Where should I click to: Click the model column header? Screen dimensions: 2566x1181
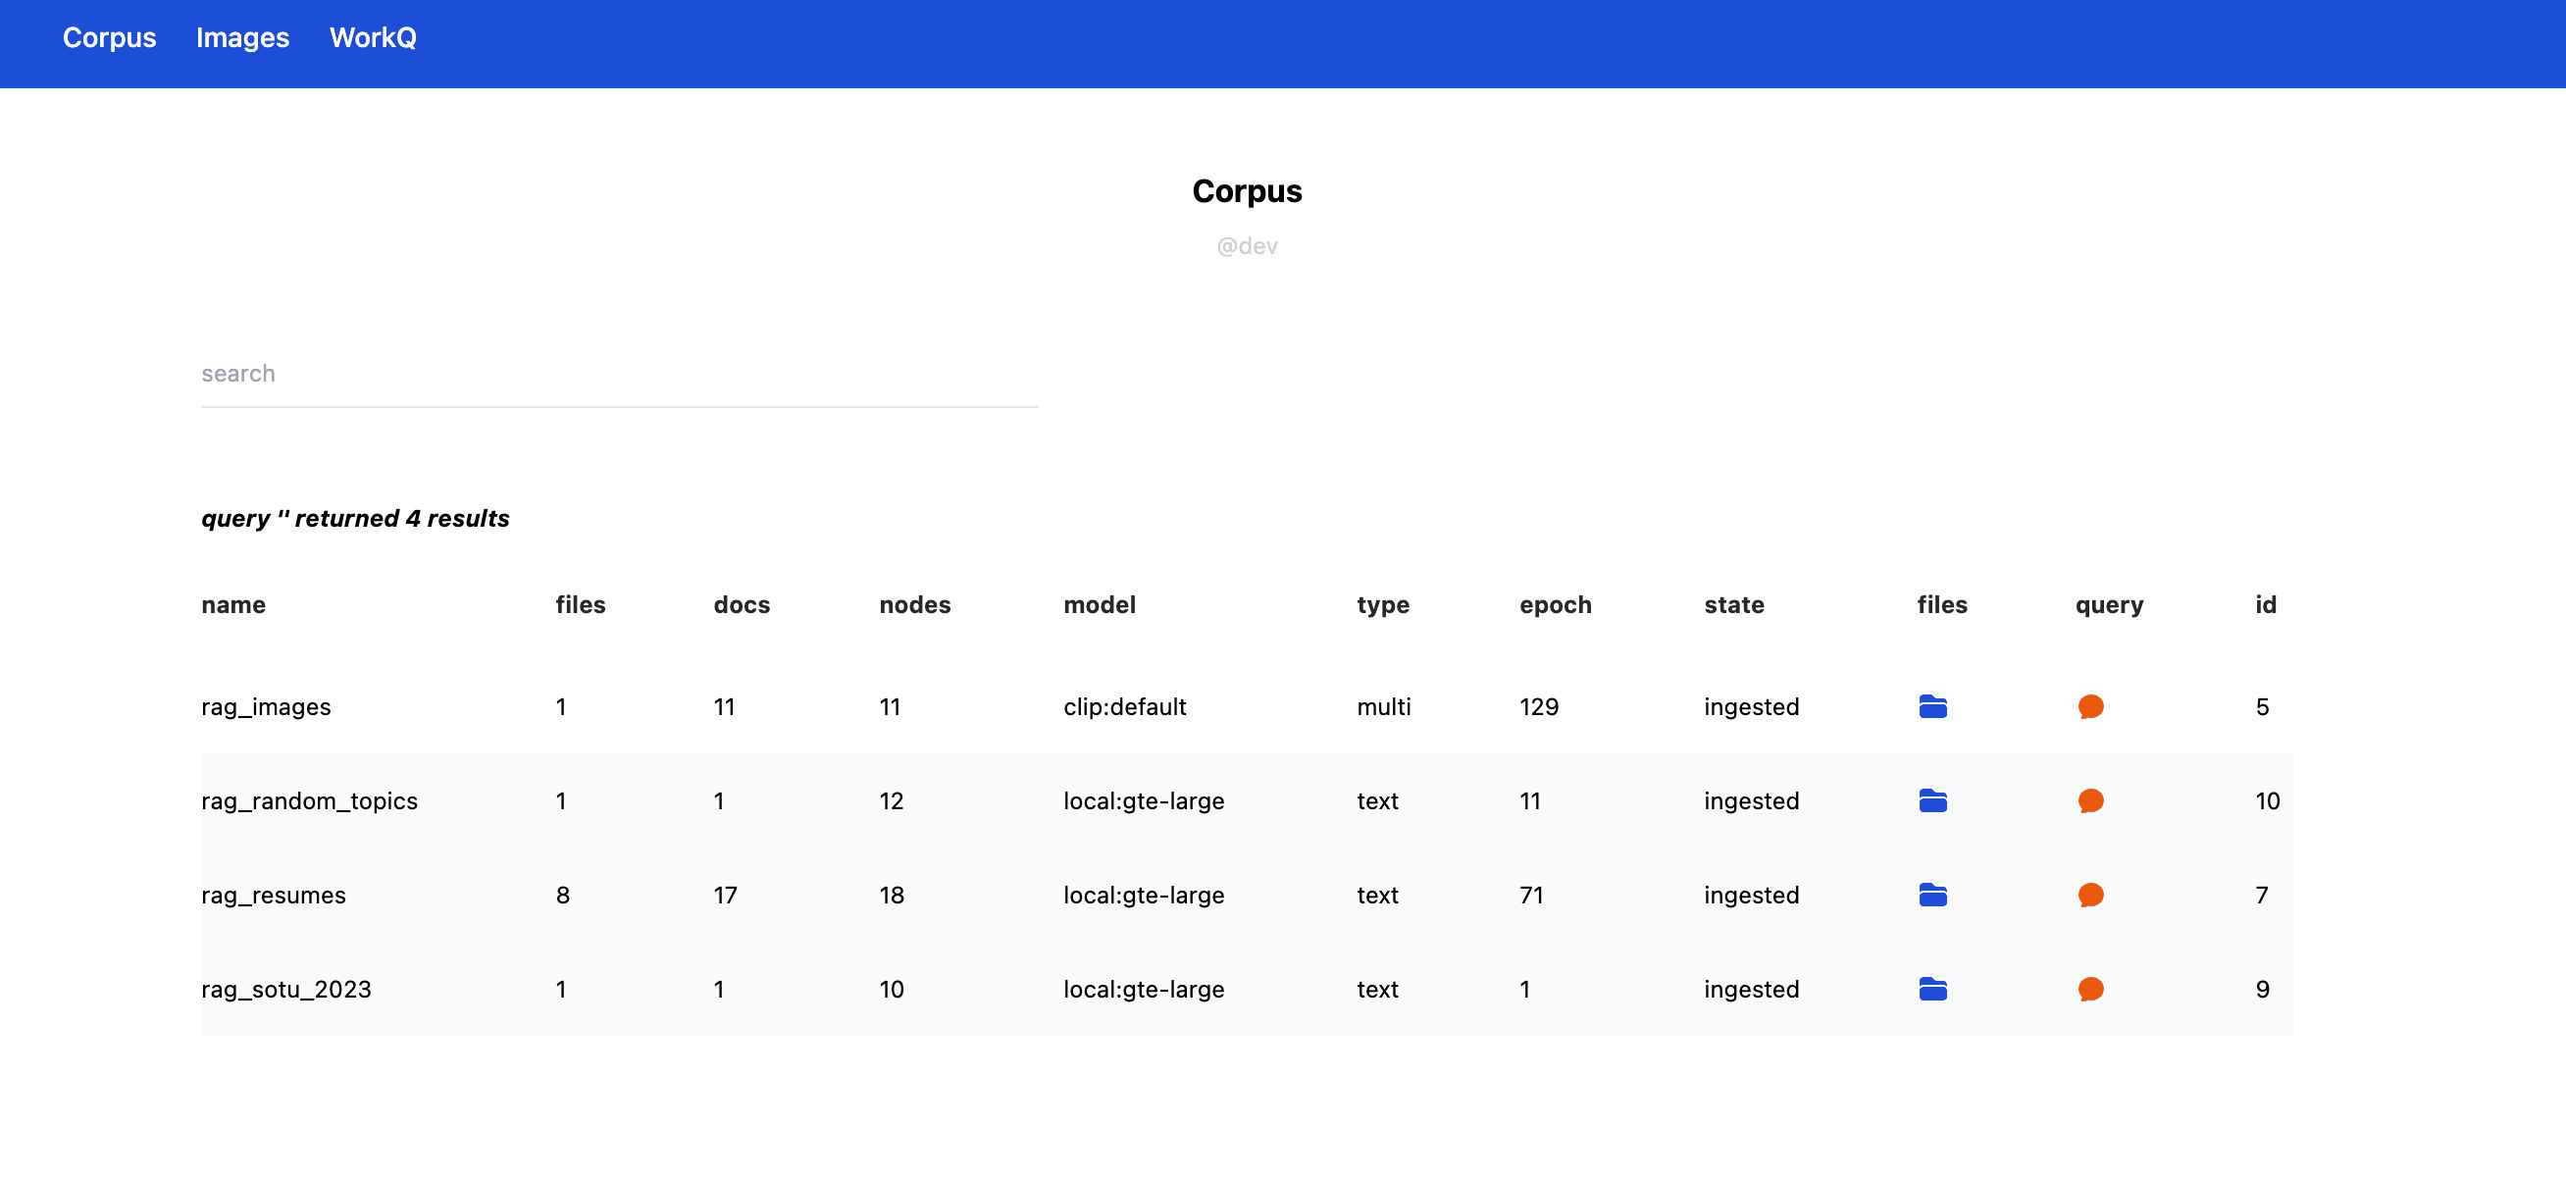(x=1099, y=604)
